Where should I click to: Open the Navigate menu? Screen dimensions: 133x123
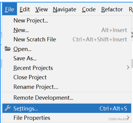pyautogui.click(x=64, y=9)
